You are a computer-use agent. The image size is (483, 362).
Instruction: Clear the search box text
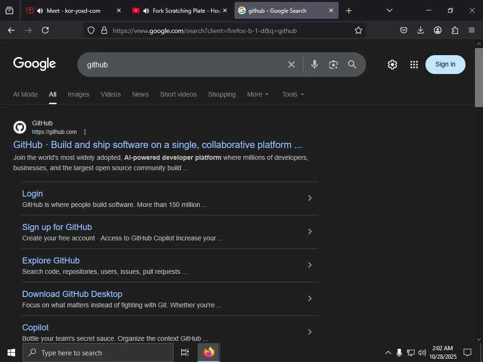291,65
